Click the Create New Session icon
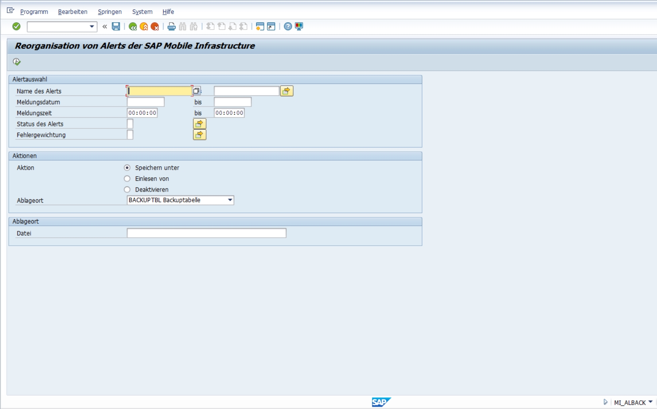The height and width of the screenshot is (409, 657). tap(260, 27)
